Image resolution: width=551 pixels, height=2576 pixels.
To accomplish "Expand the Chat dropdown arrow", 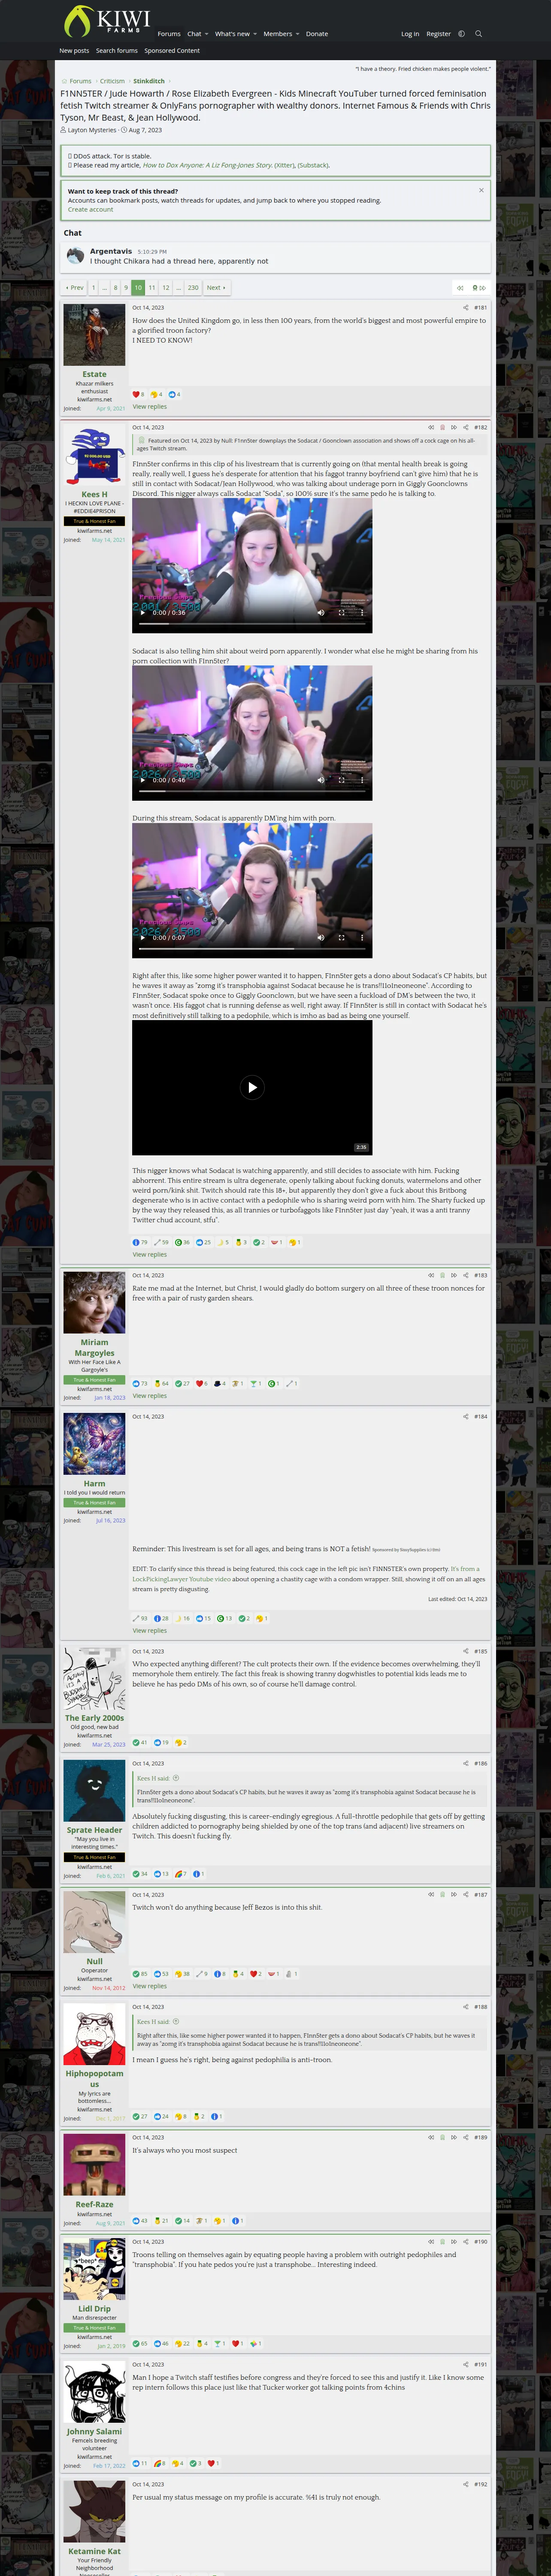I will click(206, 34).
